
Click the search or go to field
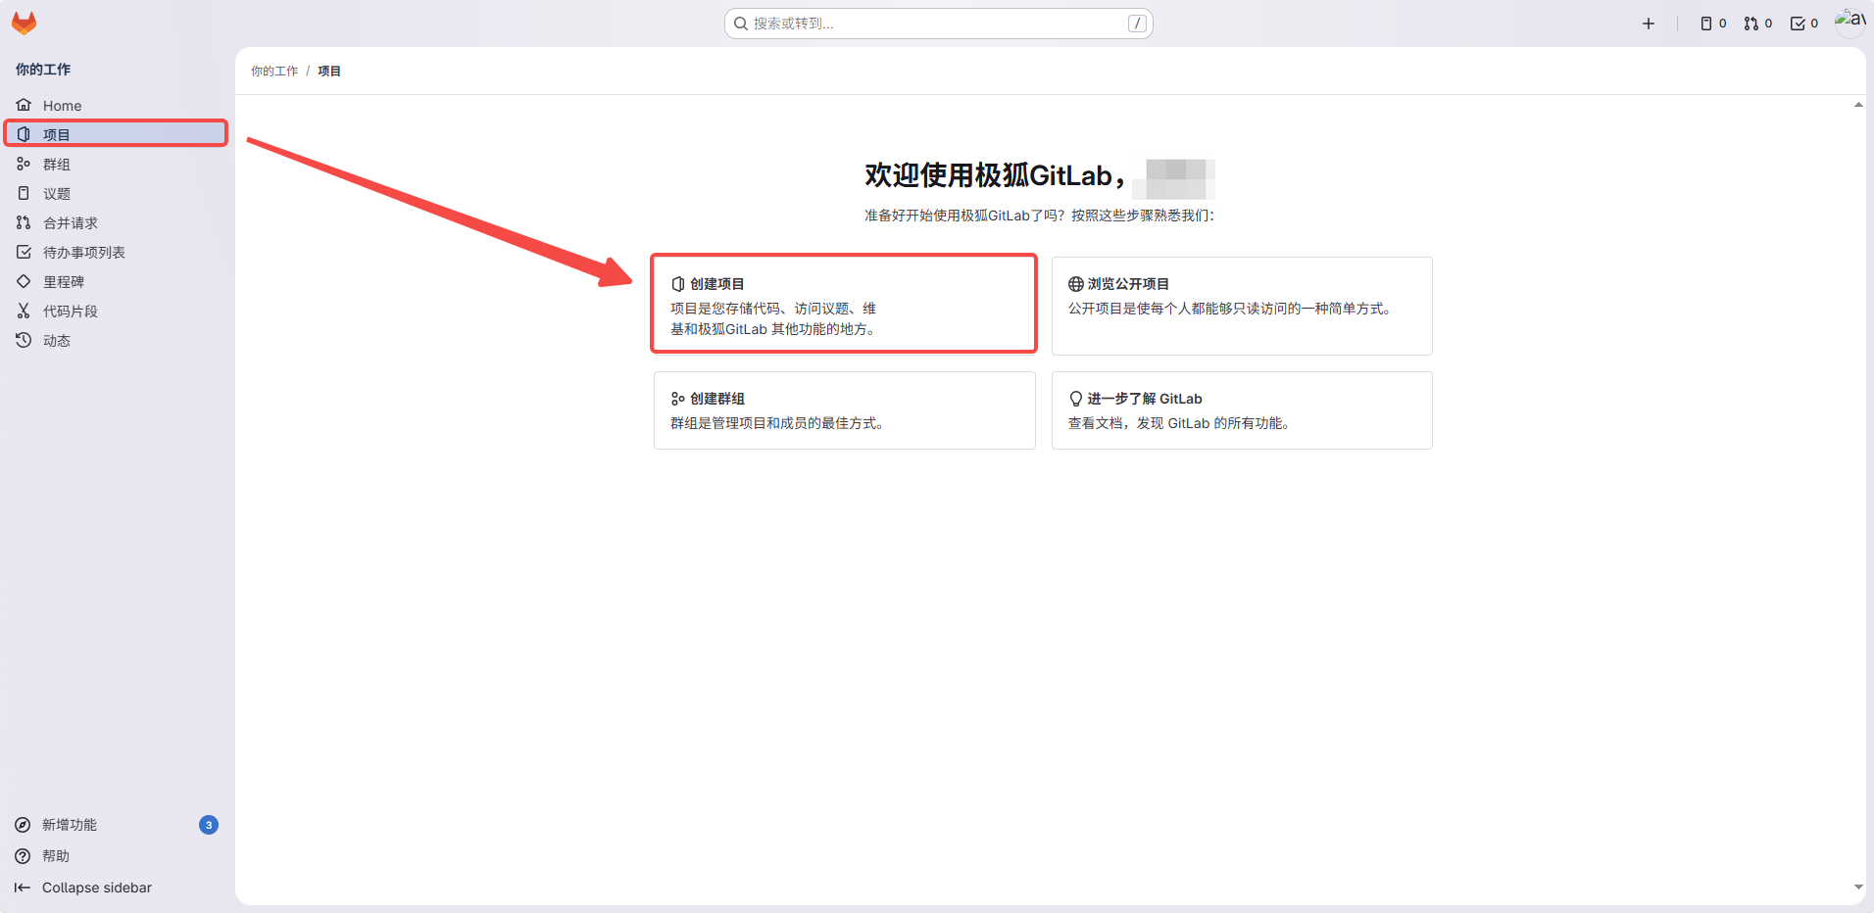click(x=938, y=24)
